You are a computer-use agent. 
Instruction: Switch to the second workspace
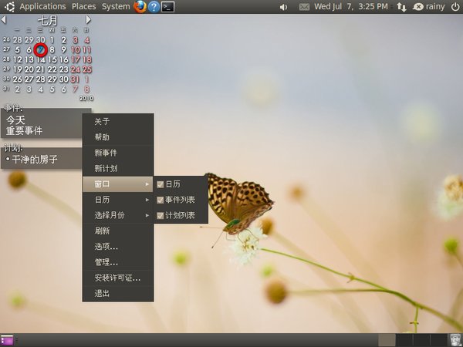click(x=404, y=340)
